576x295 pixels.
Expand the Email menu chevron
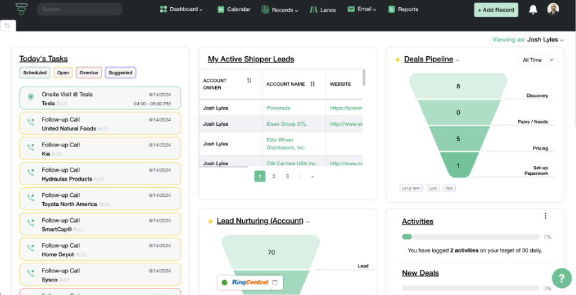(x=375, y=10)
